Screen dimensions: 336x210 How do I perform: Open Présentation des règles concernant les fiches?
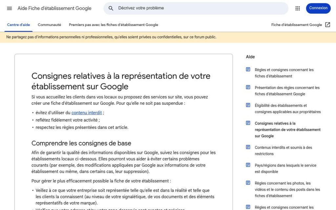pyautogui.click(x=287, y=91)
